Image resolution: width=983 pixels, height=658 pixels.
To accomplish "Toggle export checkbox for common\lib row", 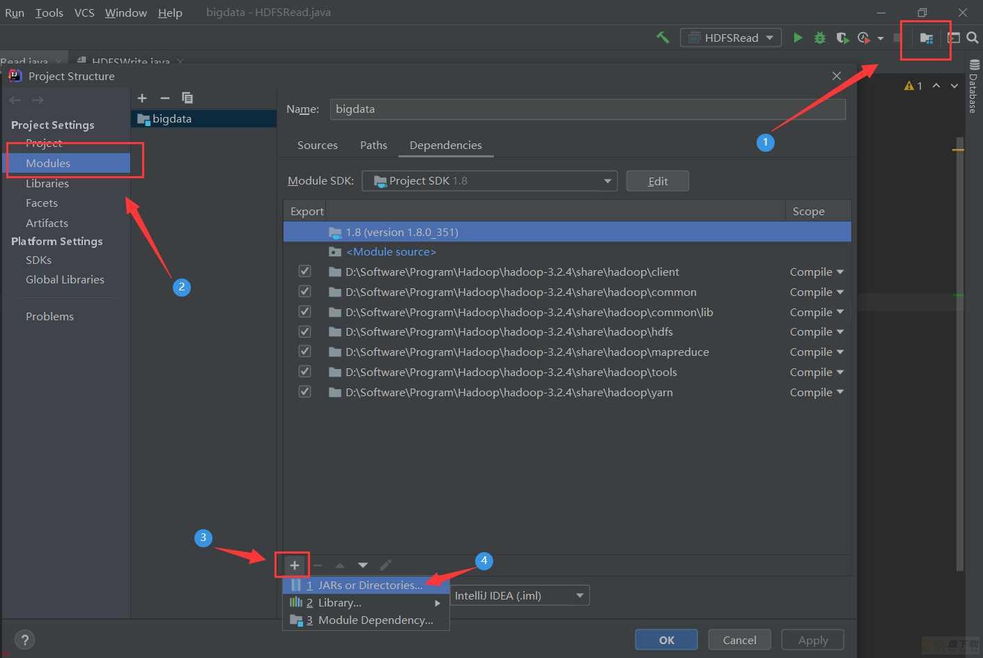I will [x=304, y=312].
